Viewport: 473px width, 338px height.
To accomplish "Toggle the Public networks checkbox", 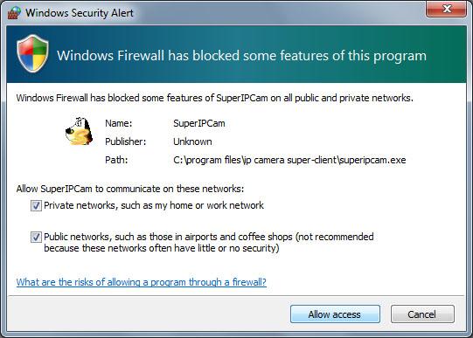I will (x=36, y=237).
